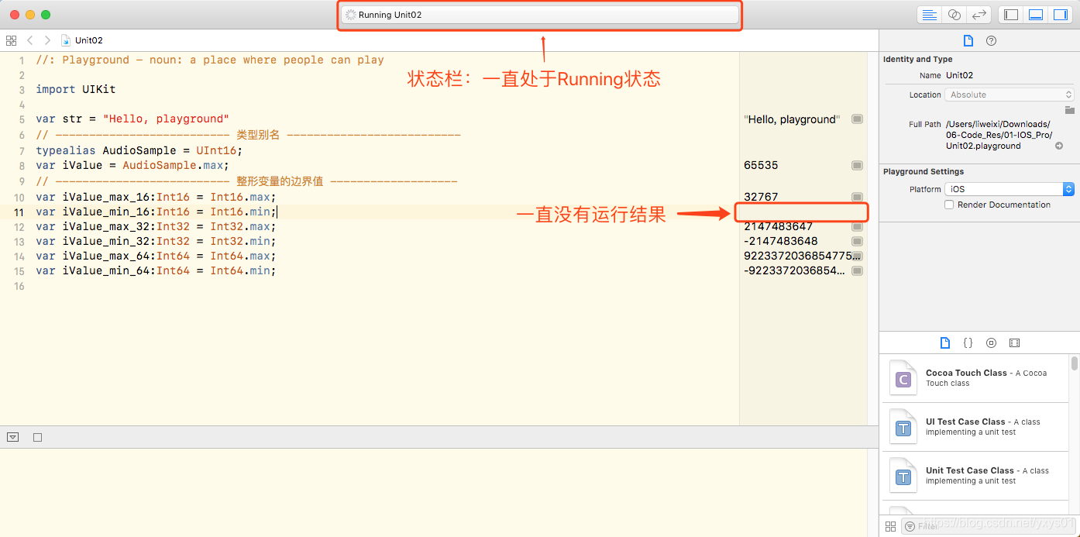This screenshot has height=537, width=1080.
Task: Open the Location dropdown set to Absolute
Action: tap(1009, 95)
